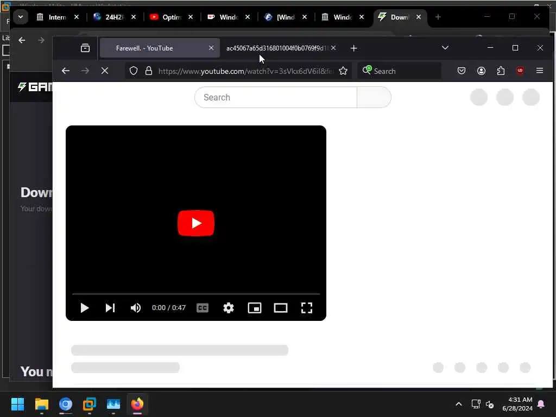Open the tracking protection shield panel
Image resolution: width=556 pixels, height=417 pixels.
134,71
